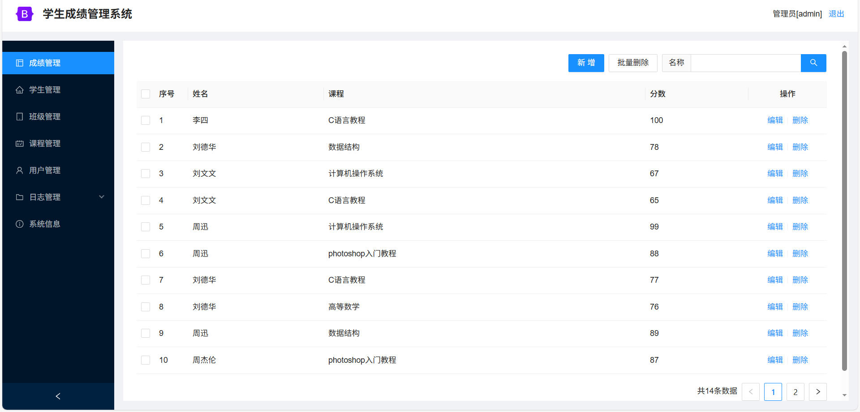Open the 成绩管理 menu item
860x412 pixels.
pos(58,63)
